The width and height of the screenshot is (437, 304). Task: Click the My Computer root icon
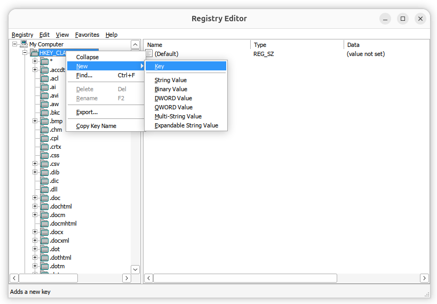(x=23, y=44)
